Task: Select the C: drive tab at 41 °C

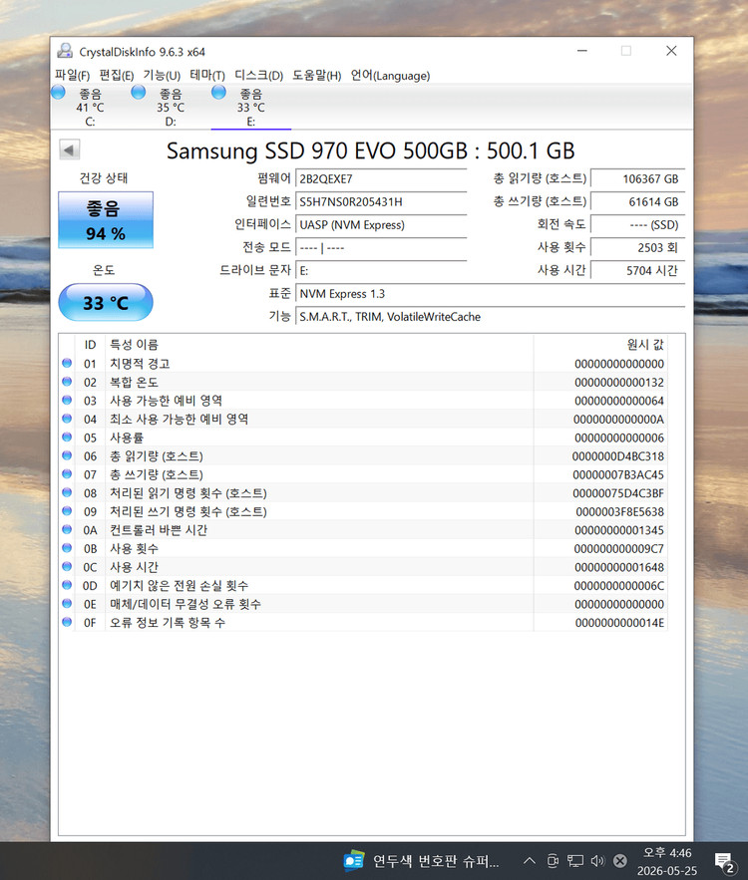Action: tap(90, 108)
